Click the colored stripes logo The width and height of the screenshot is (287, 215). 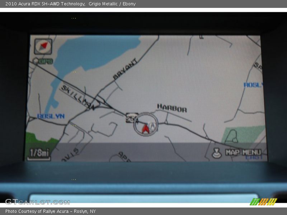[263, 202]
